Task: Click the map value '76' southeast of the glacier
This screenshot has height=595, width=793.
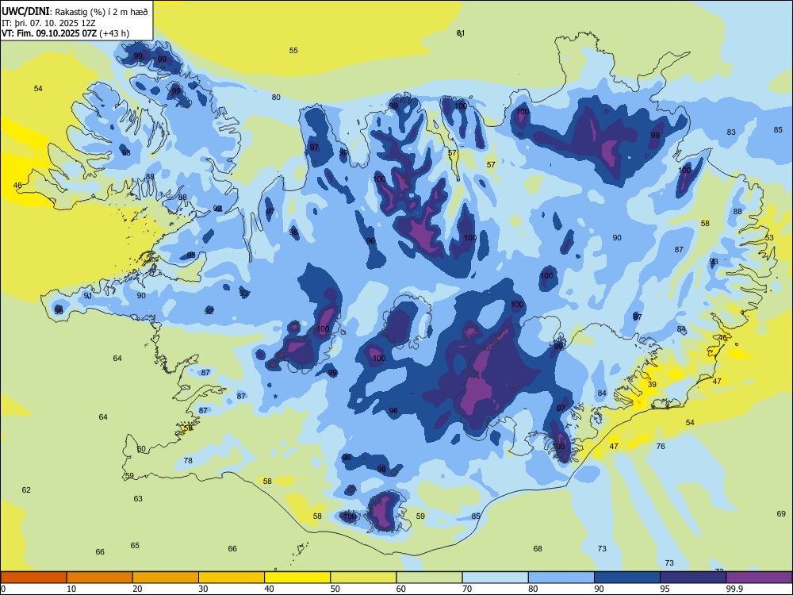Action: (x=661, y=446)
